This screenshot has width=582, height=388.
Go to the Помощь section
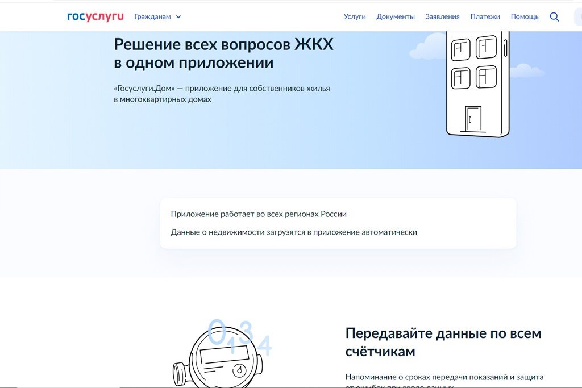pos(525,16)
